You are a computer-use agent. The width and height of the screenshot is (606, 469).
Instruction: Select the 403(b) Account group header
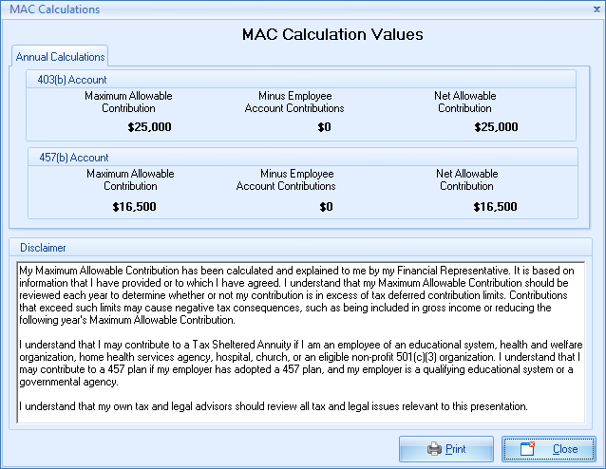[x=72, y=80]
